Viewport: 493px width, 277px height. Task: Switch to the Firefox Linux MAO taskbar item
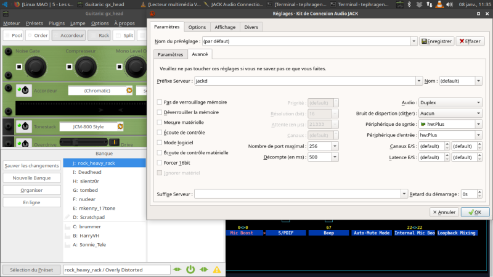[x=44, y=4]
